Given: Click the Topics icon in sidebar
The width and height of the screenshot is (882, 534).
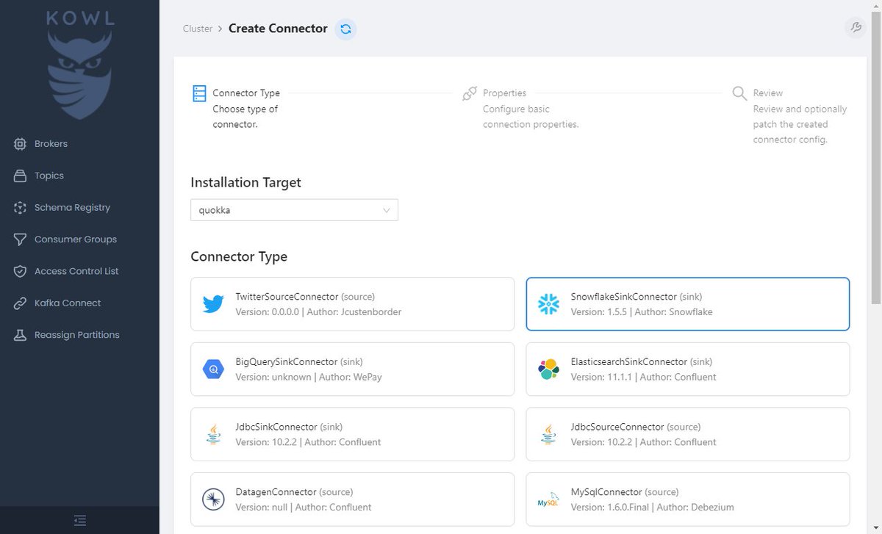Looking at the screenshot, I should [21, 176].
